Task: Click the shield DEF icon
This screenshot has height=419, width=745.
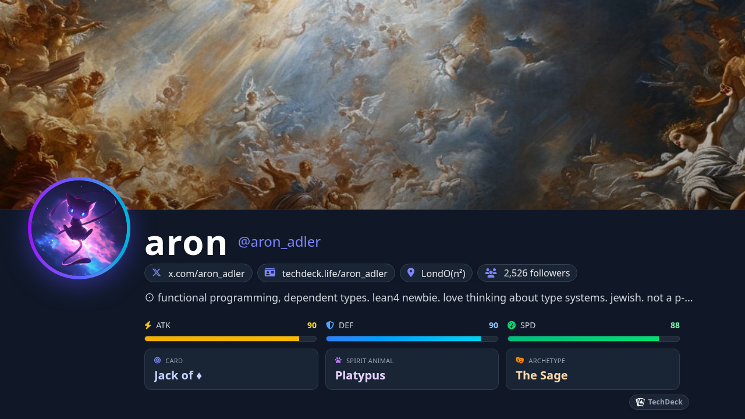Action: [330, 325]
